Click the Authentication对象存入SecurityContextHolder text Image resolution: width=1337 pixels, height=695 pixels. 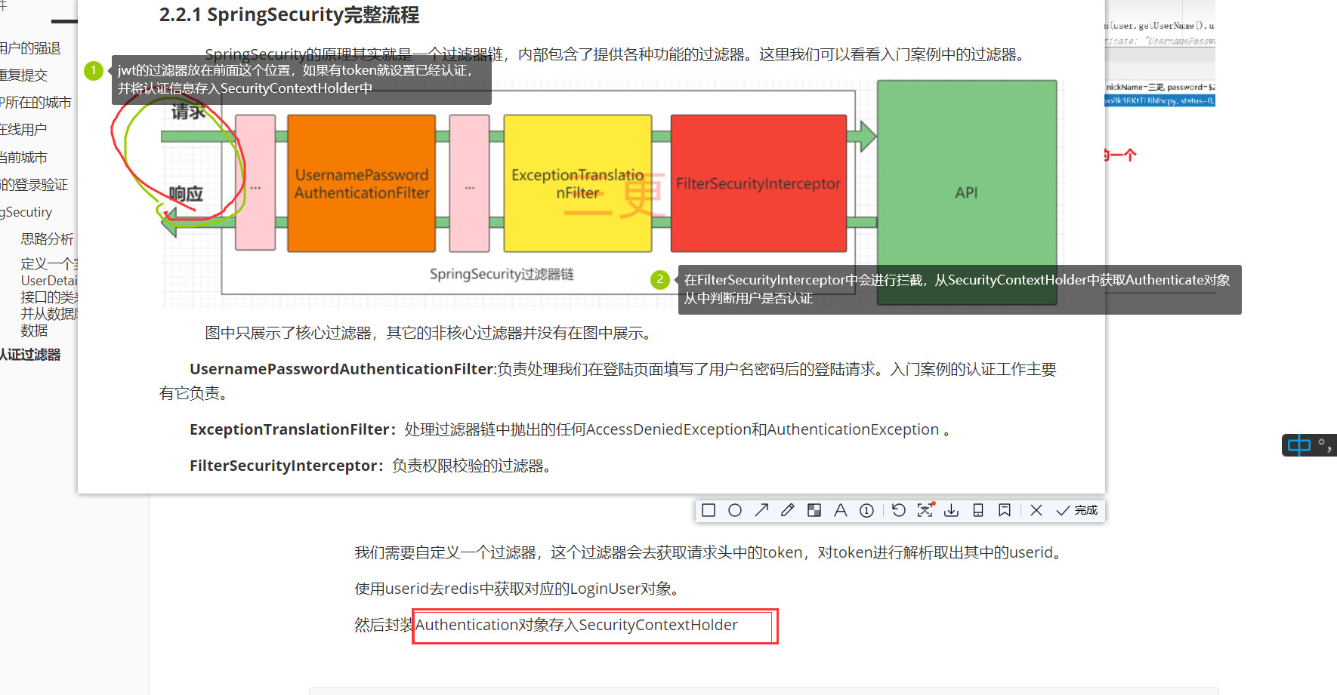point(577,625)
